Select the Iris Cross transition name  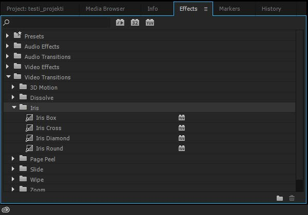(x=49, y=128)
